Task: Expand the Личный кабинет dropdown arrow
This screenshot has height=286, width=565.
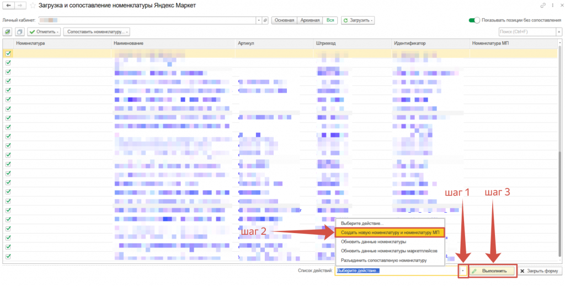Action: point(259,20)
